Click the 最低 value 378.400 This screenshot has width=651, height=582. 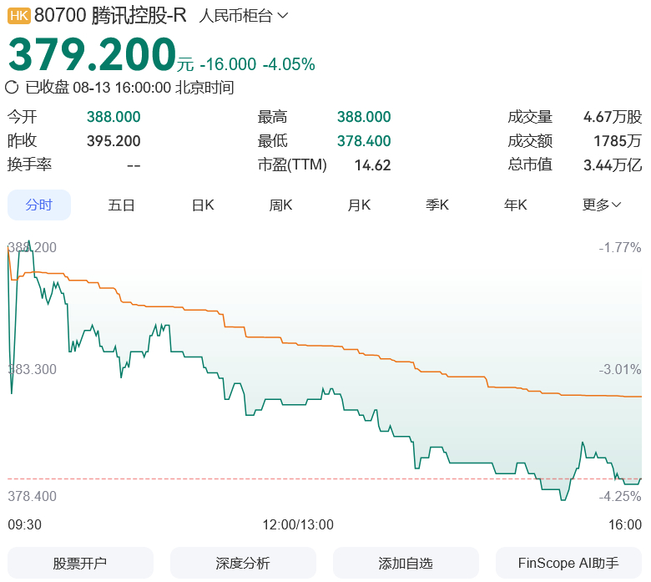(x=364, y=141)
